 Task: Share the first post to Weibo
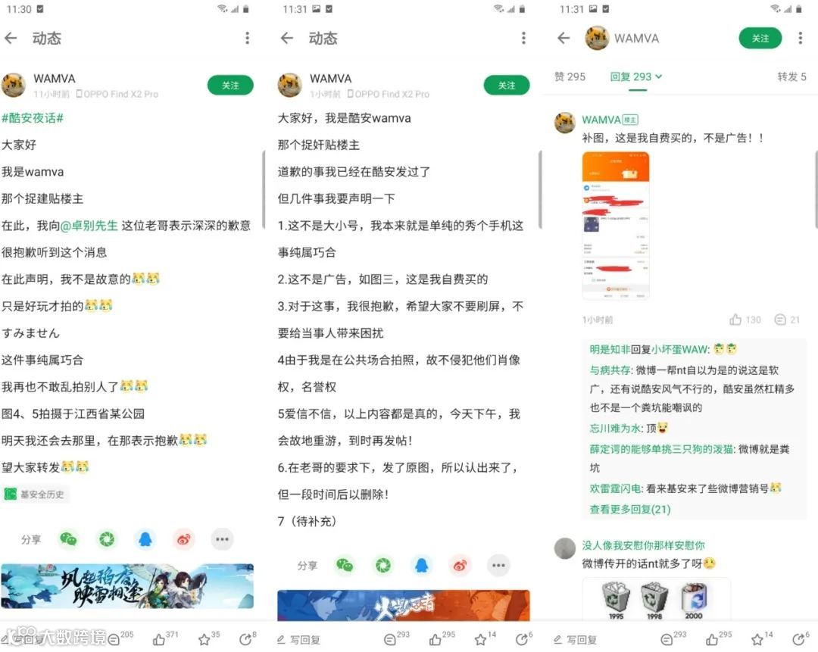183,539
